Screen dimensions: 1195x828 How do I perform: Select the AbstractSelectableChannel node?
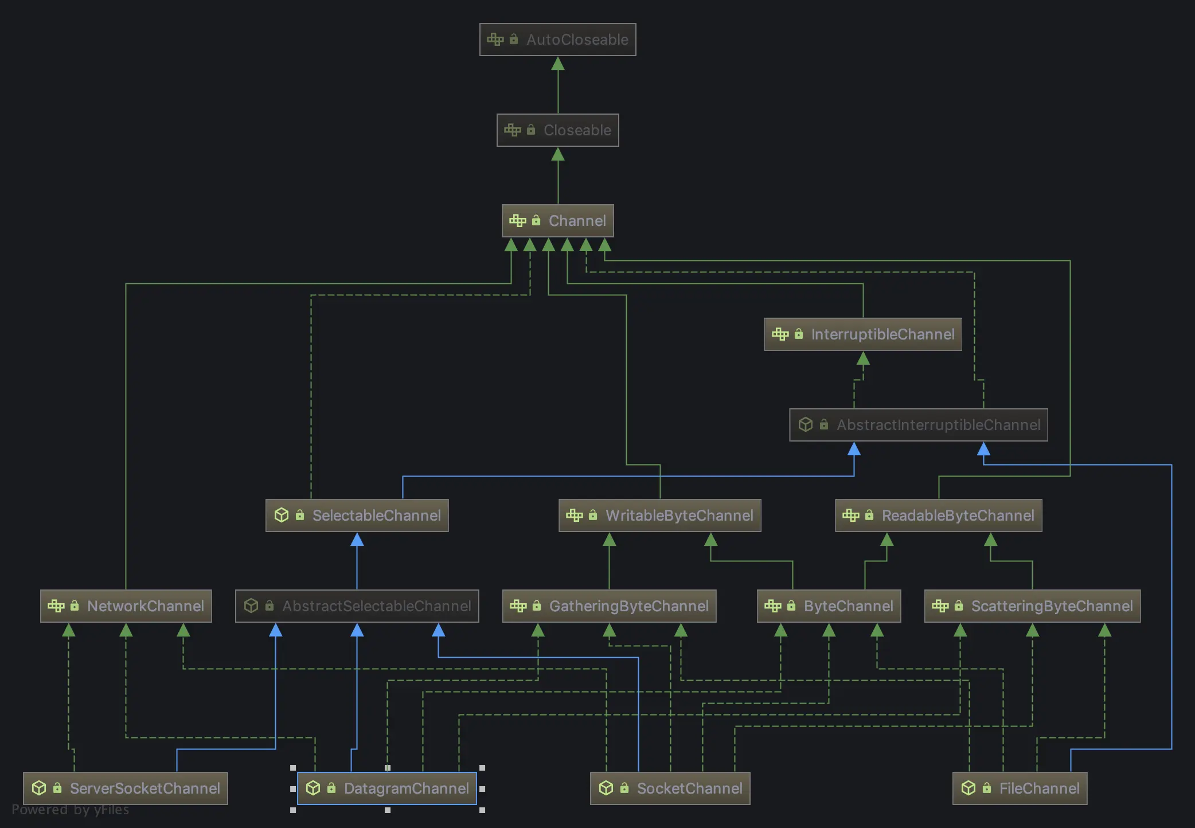[357, 606]
